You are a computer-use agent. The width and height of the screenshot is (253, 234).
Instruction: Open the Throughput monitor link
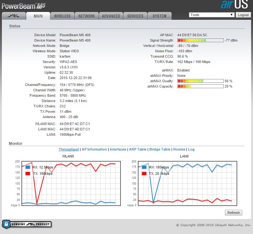pos(68,149)
